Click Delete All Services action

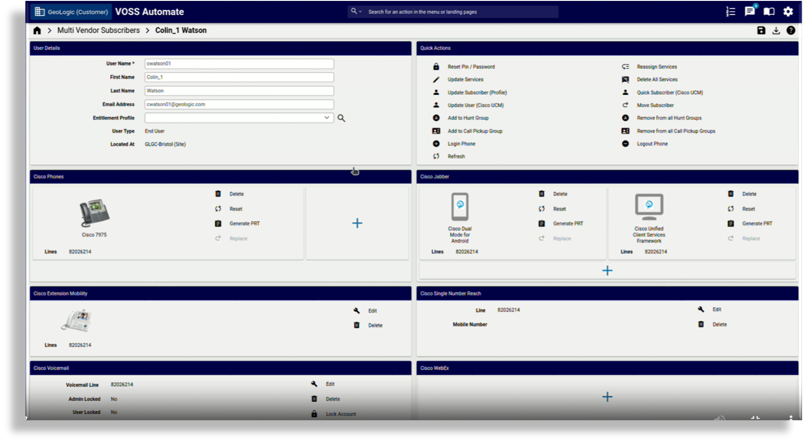[x=657, y=79]
